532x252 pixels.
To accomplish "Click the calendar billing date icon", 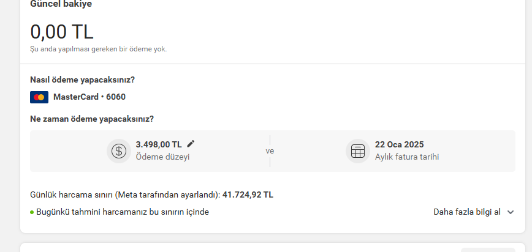I will [x=358, y=151].
